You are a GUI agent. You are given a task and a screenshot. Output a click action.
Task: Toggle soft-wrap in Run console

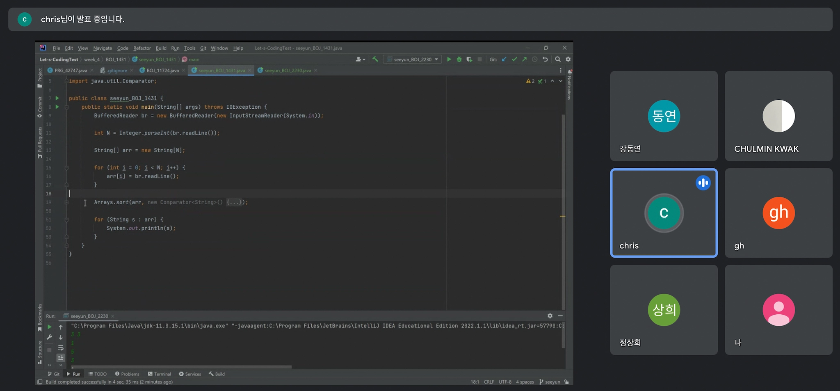pos(61,348)
